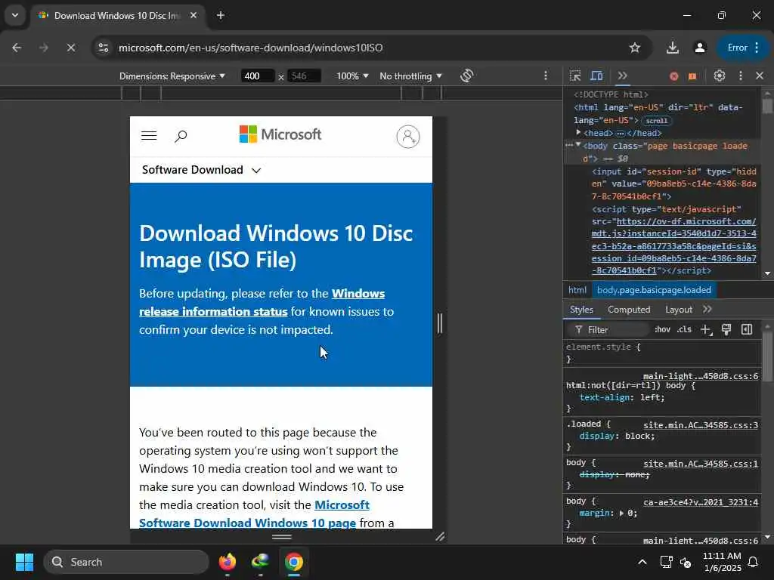Select body.page.basicpage.loaded breadcrumb
Image resolution: width=774 pixels, height=580 pixels.
(x=654, y=290)
